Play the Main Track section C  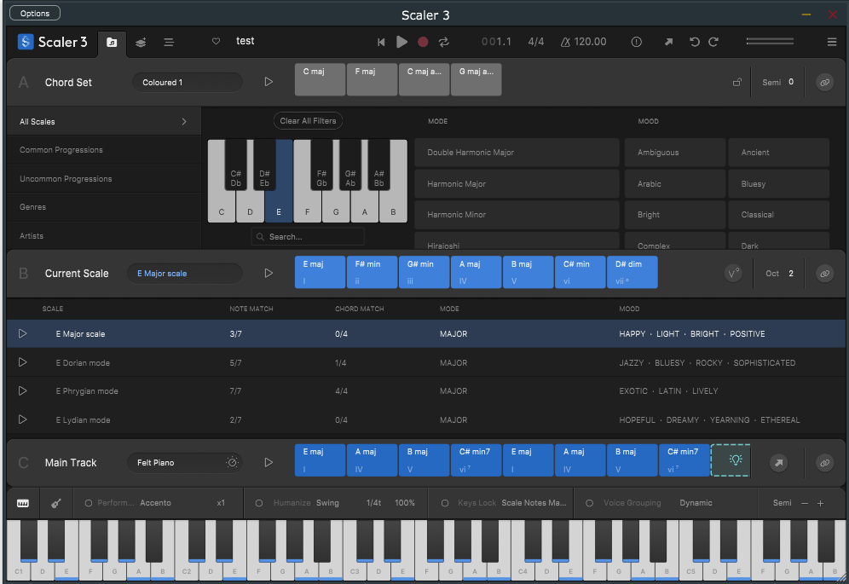[269, 462]
